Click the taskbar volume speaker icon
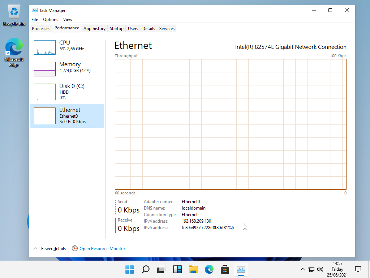Screen dimensions: 370x278 (x=320, y=269)
